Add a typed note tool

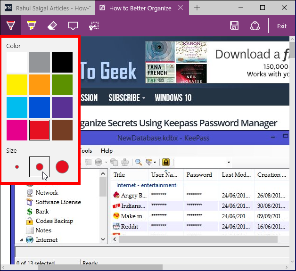coord(73,25)
